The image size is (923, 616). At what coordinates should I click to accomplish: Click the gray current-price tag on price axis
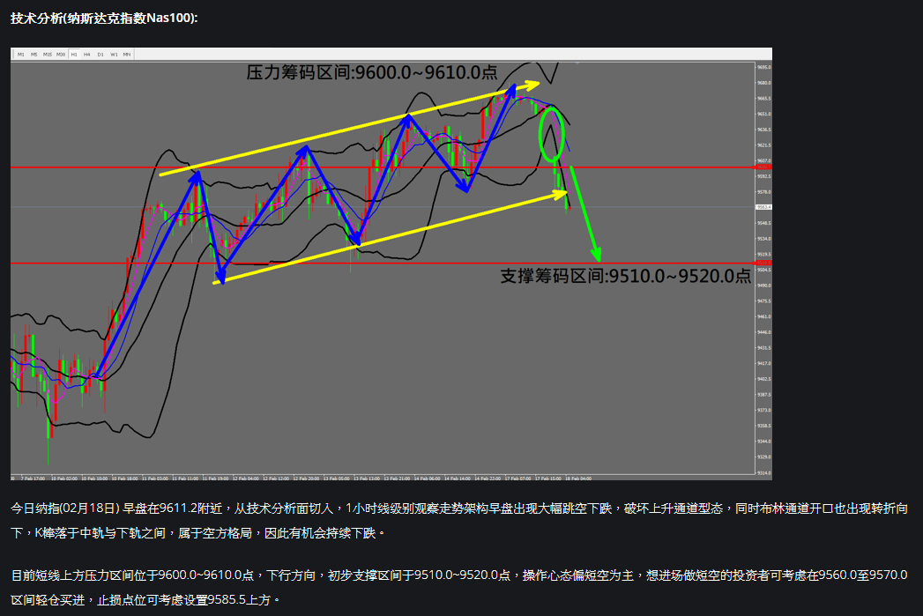[763, 207]
